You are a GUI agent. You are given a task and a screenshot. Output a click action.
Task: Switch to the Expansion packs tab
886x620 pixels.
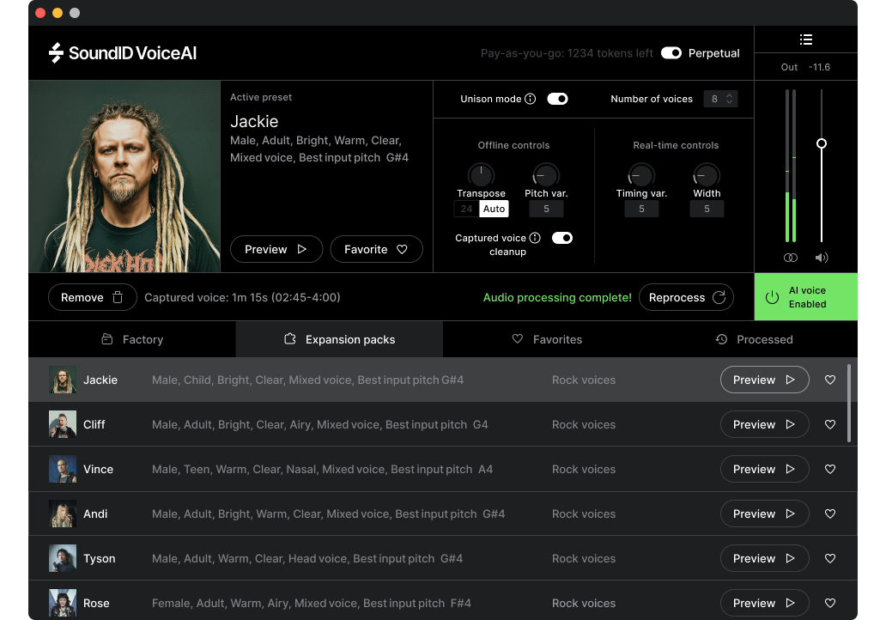pyautogui.click(x=339, y=339)
